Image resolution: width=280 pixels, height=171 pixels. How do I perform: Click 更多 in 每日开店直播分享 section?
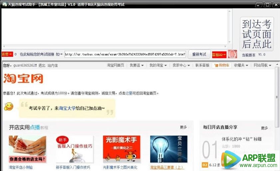(264, 128)
